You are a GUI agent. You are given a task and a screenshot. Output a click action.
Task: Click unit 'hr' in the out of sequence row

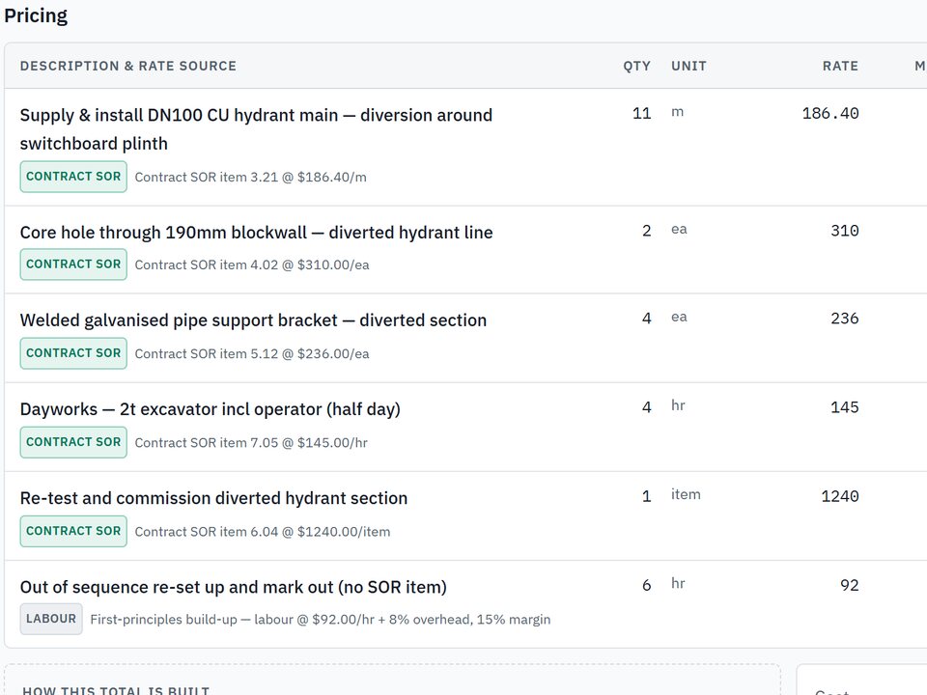point(678,584)
